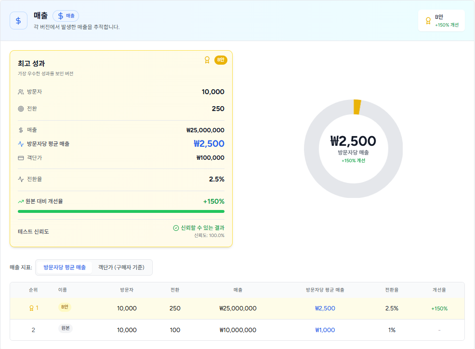Click the award icon in 최고 성과 card
This screenshot has height=349, width=475.
[x=207, y=60]
